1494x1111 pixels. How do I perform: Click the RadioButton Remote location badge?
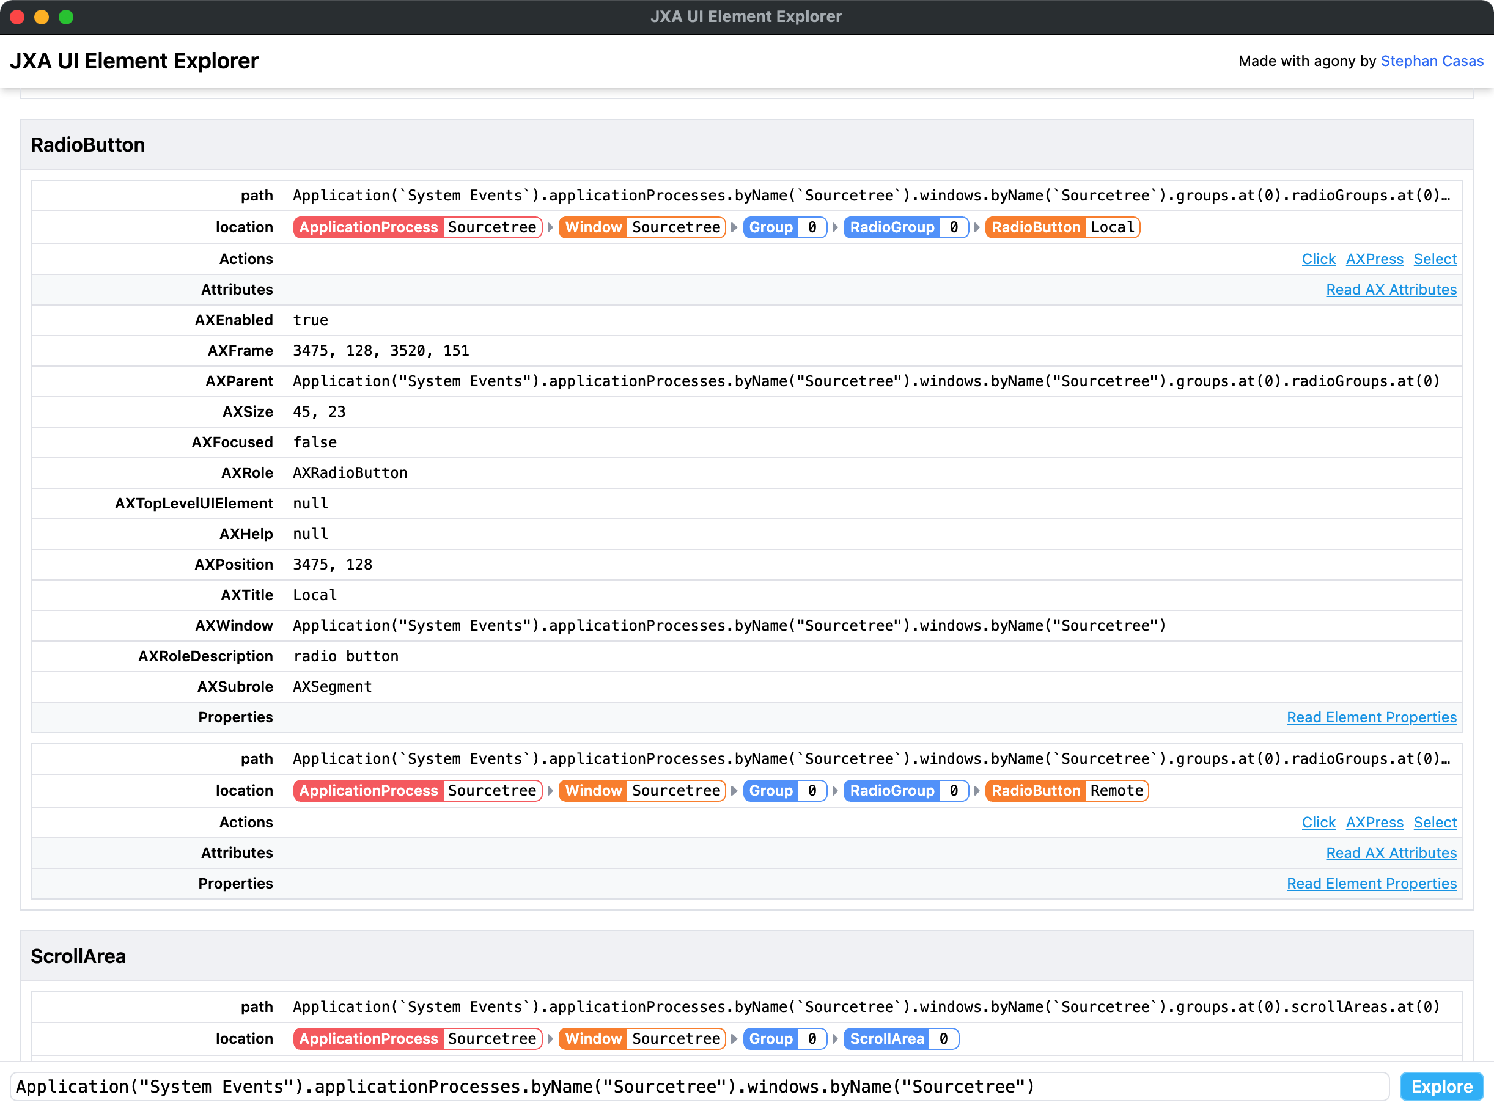[1066, 790]
